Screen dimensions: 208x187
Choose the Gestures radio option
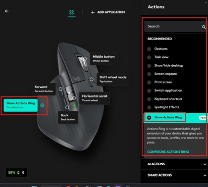point(149,49)
